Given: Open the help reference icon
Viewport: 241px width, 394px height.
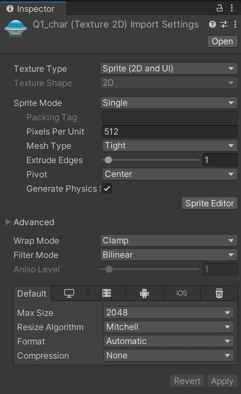Looking at the screenshot, I should click(212, 24).
